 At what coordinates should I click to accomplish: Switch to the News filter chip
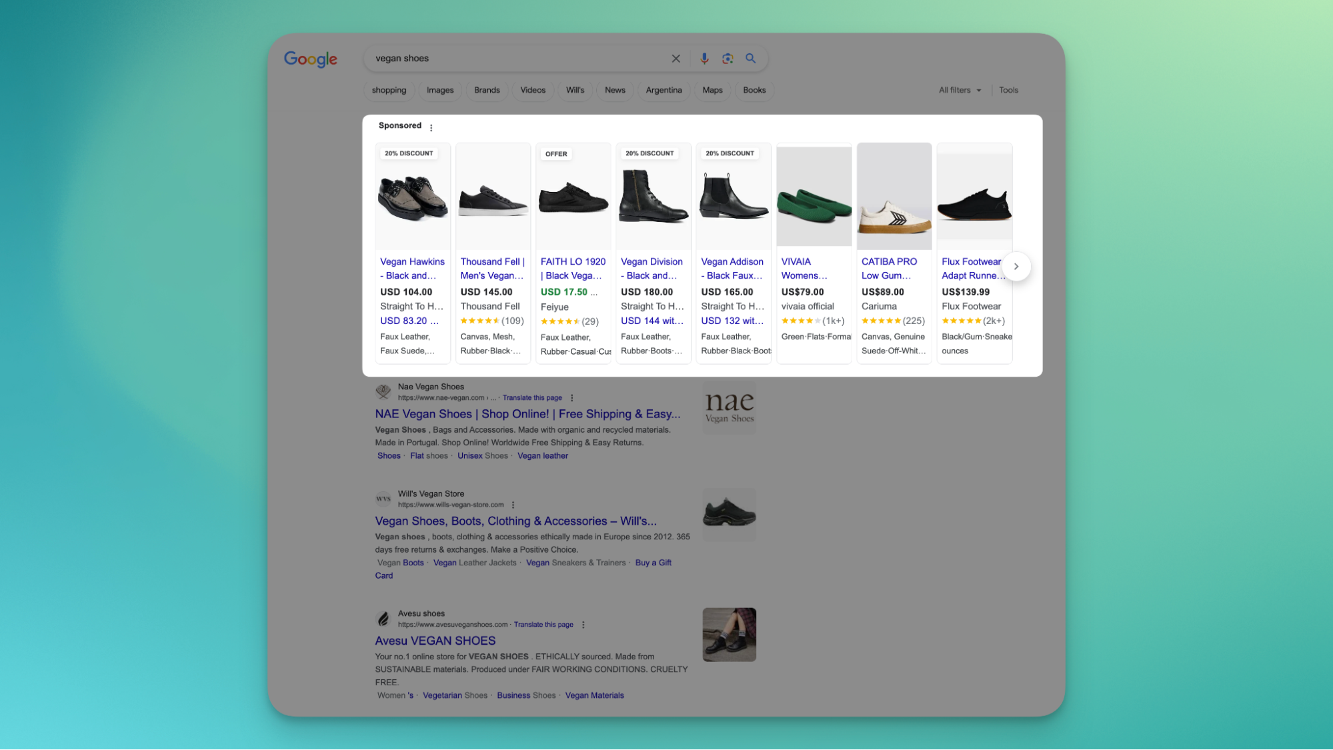[615, 91]
